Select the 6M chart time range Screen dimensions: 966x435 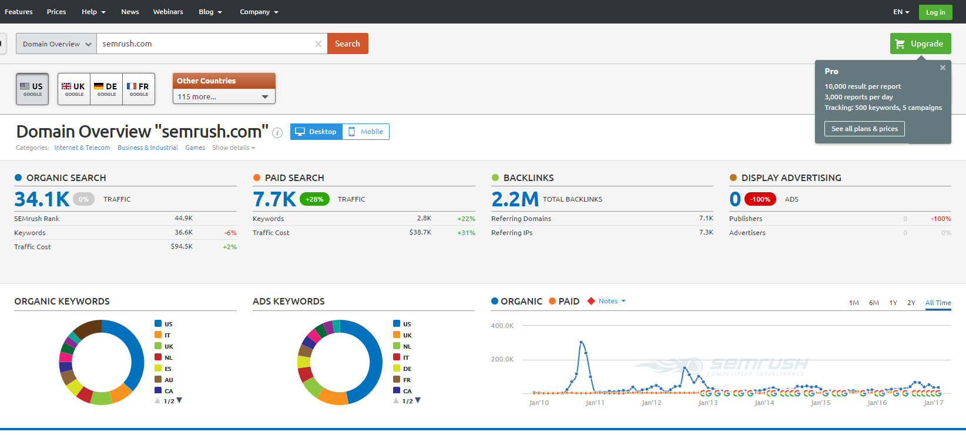pyautogui.click(x=874, y=303)
